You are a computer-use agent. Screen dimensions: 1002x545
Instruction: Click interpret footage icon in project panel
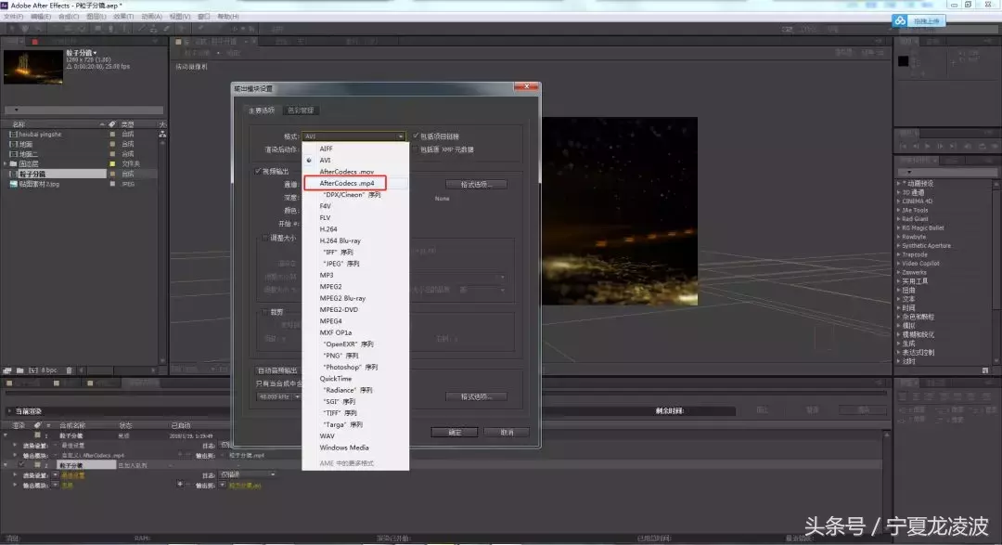7,370
